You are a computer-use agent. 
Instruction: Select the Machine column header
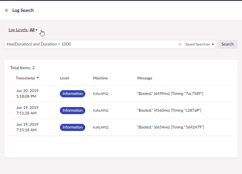point(100,78)
